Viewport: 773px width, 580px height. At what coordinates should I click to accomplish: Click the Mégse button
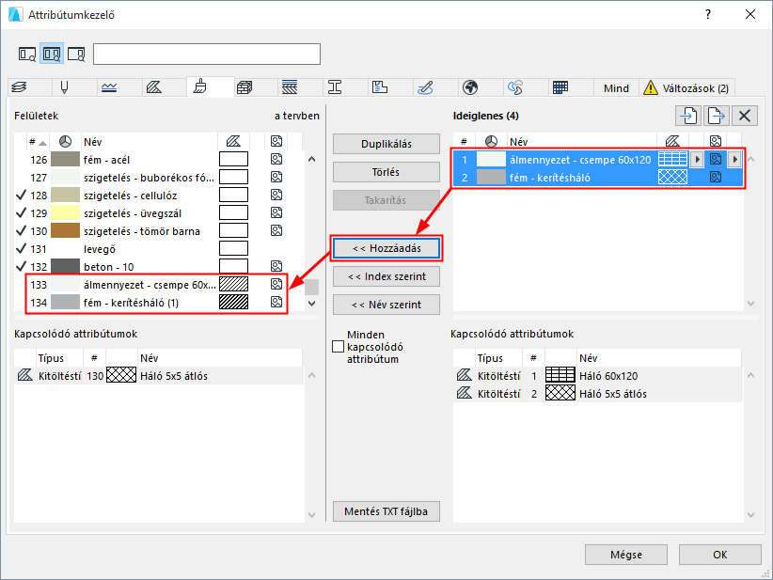626,555
